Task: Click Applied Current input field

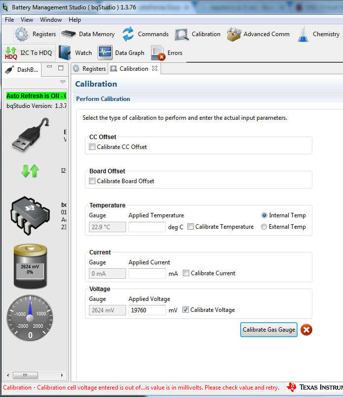Action: point(147,273)
